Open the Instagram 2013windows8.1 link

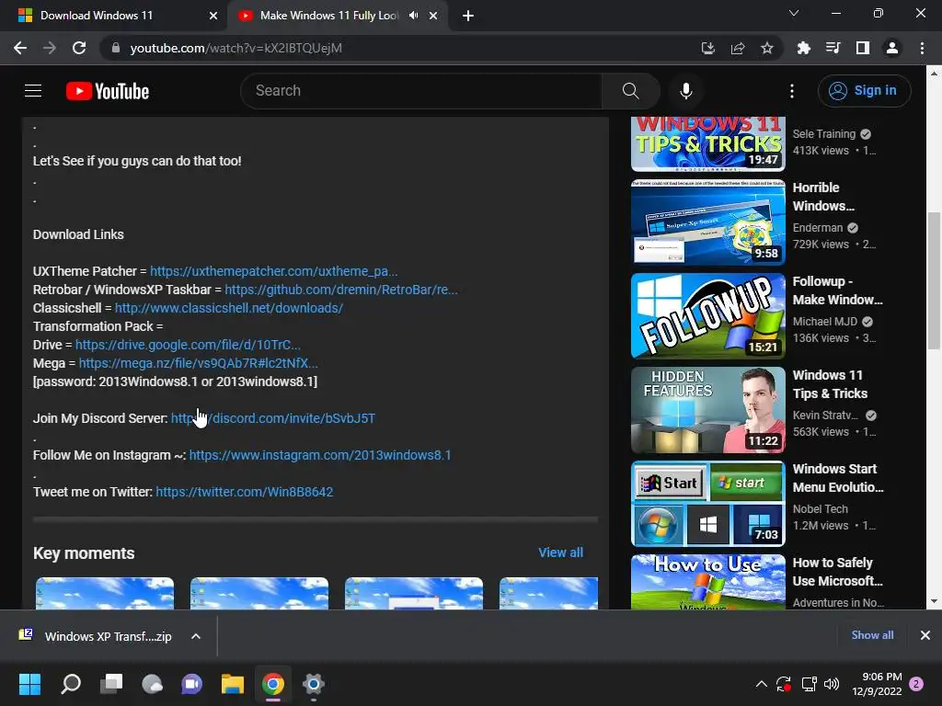(320, 455)
